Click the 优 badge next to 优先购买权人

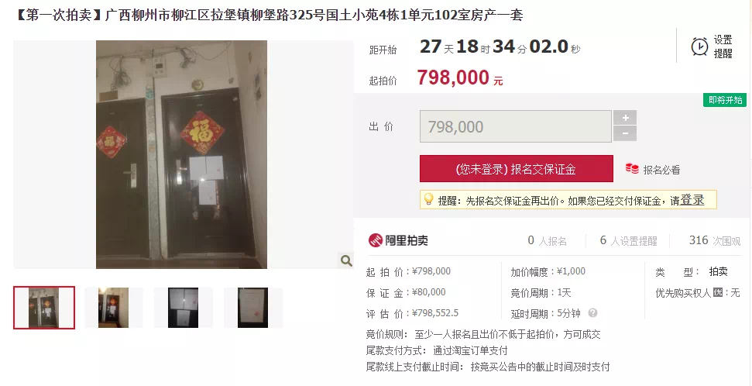point(717,292)
